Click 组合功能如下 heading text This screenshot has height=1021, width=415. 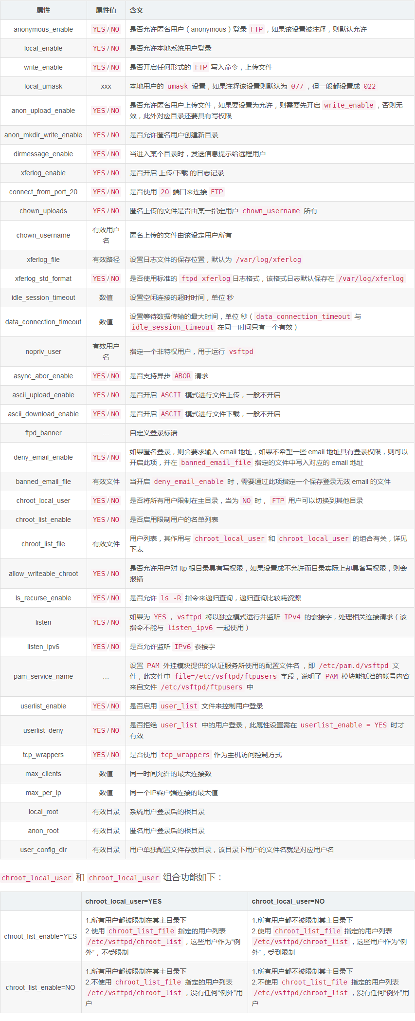(x=192, y=877)
